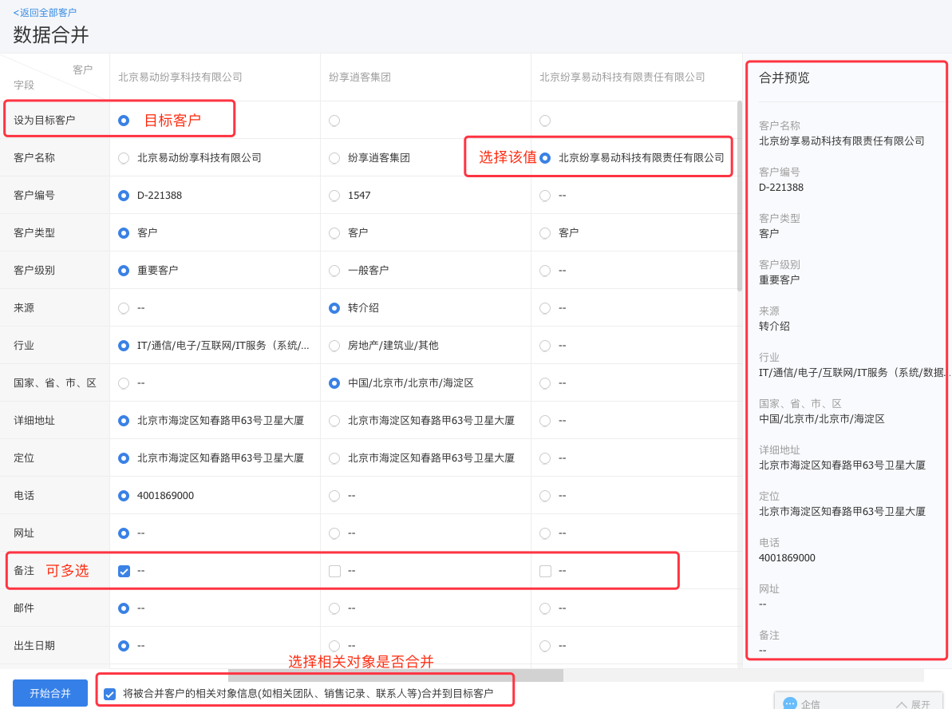Click the horizontal scrollbar at table bottom
This screenshot has height=709, width=952.
[395, 675]
